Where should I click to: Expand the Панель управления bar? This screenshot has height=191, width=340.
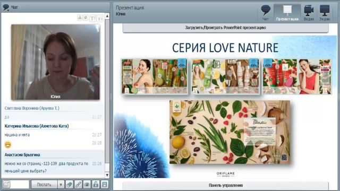click(225, 185)
